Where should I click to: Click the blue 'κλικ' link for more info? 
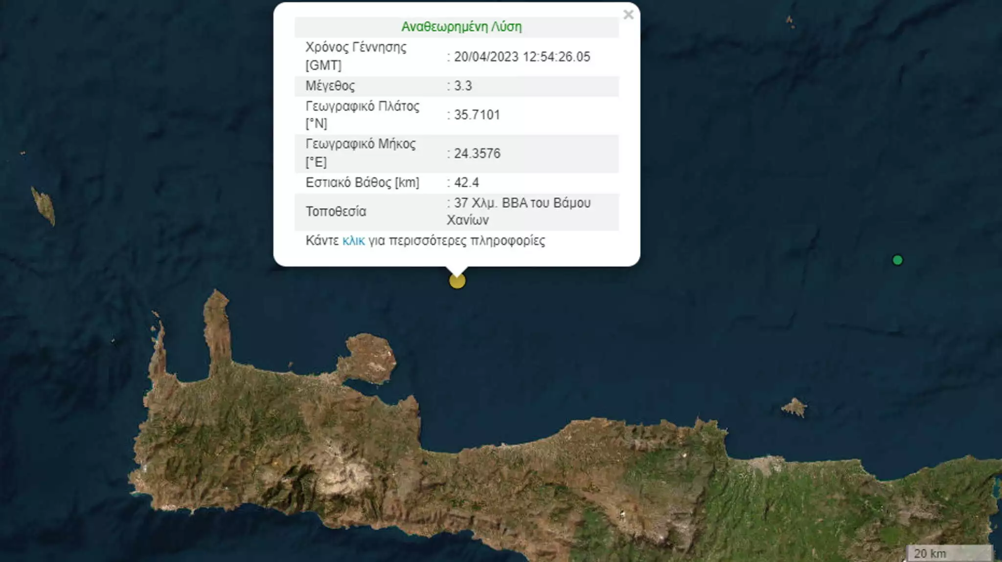pyautogui.click(x=353, y=240)
